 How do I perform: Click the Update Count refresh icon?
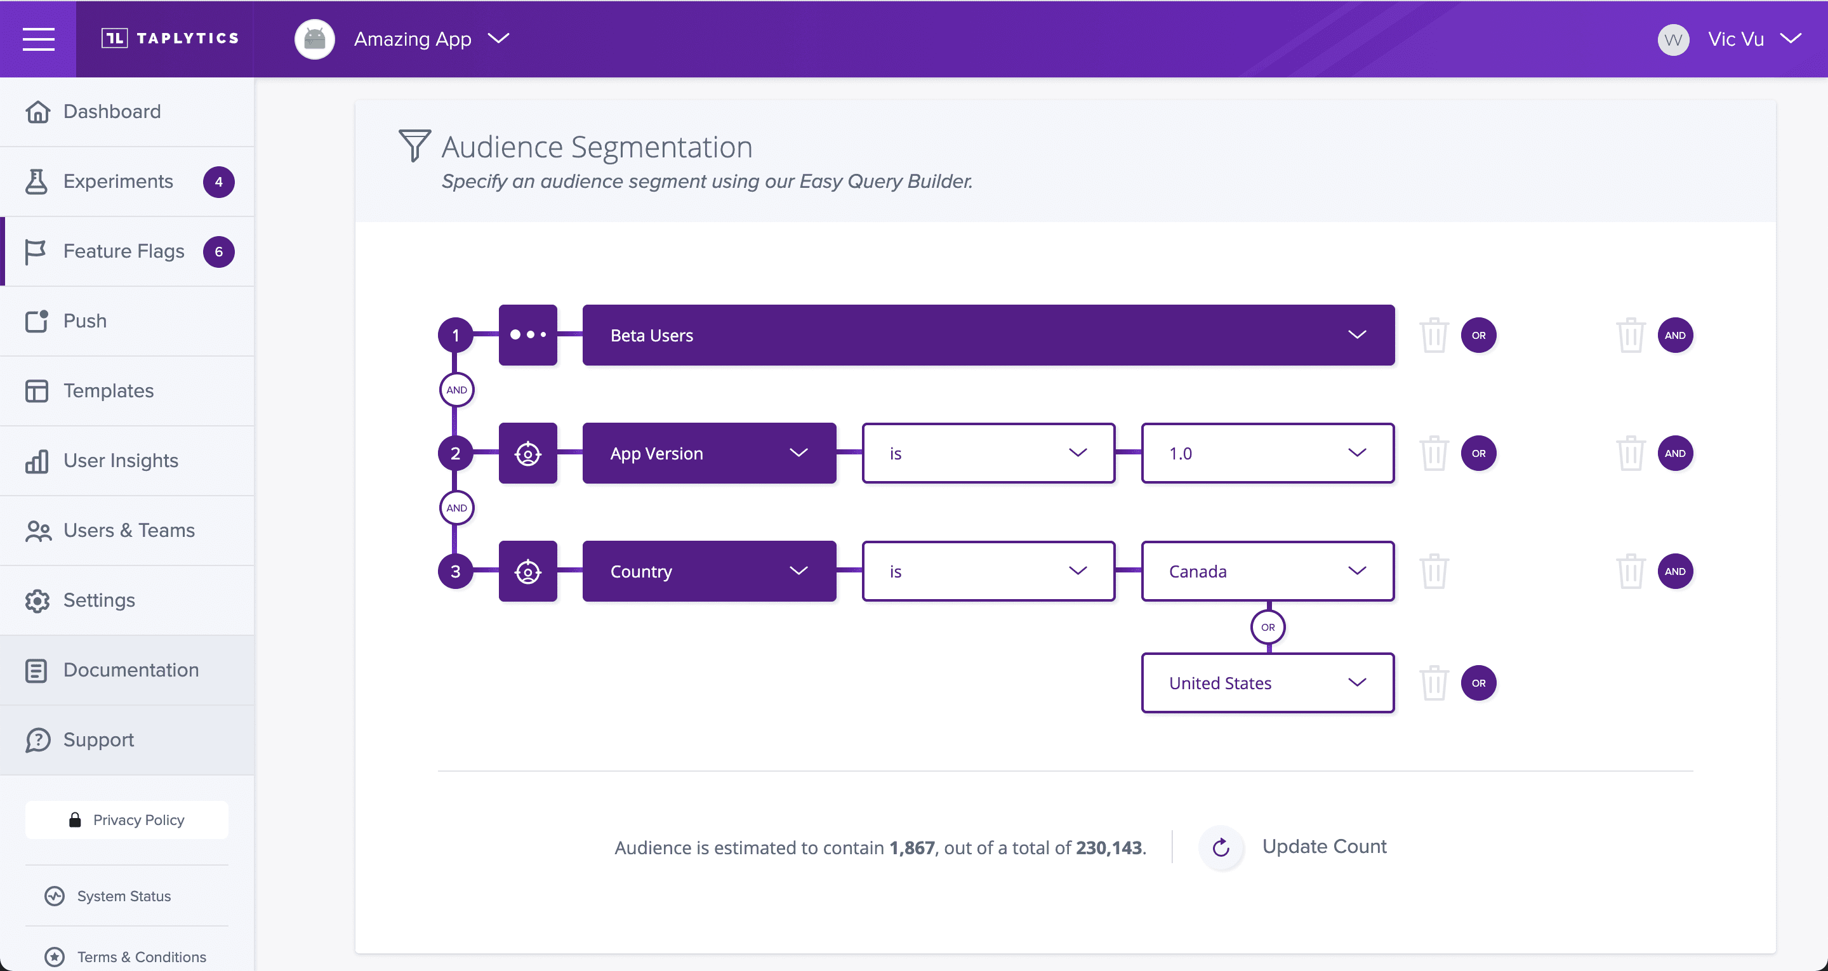tap(1221, 847)
